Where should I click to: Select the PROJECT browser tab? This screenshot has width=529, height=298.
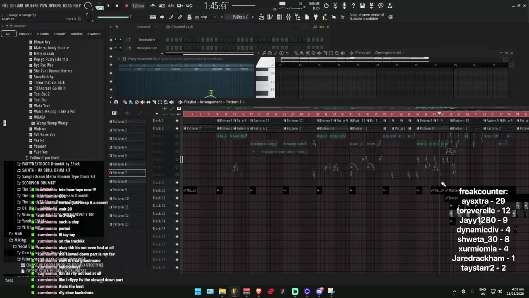(25, 34)
